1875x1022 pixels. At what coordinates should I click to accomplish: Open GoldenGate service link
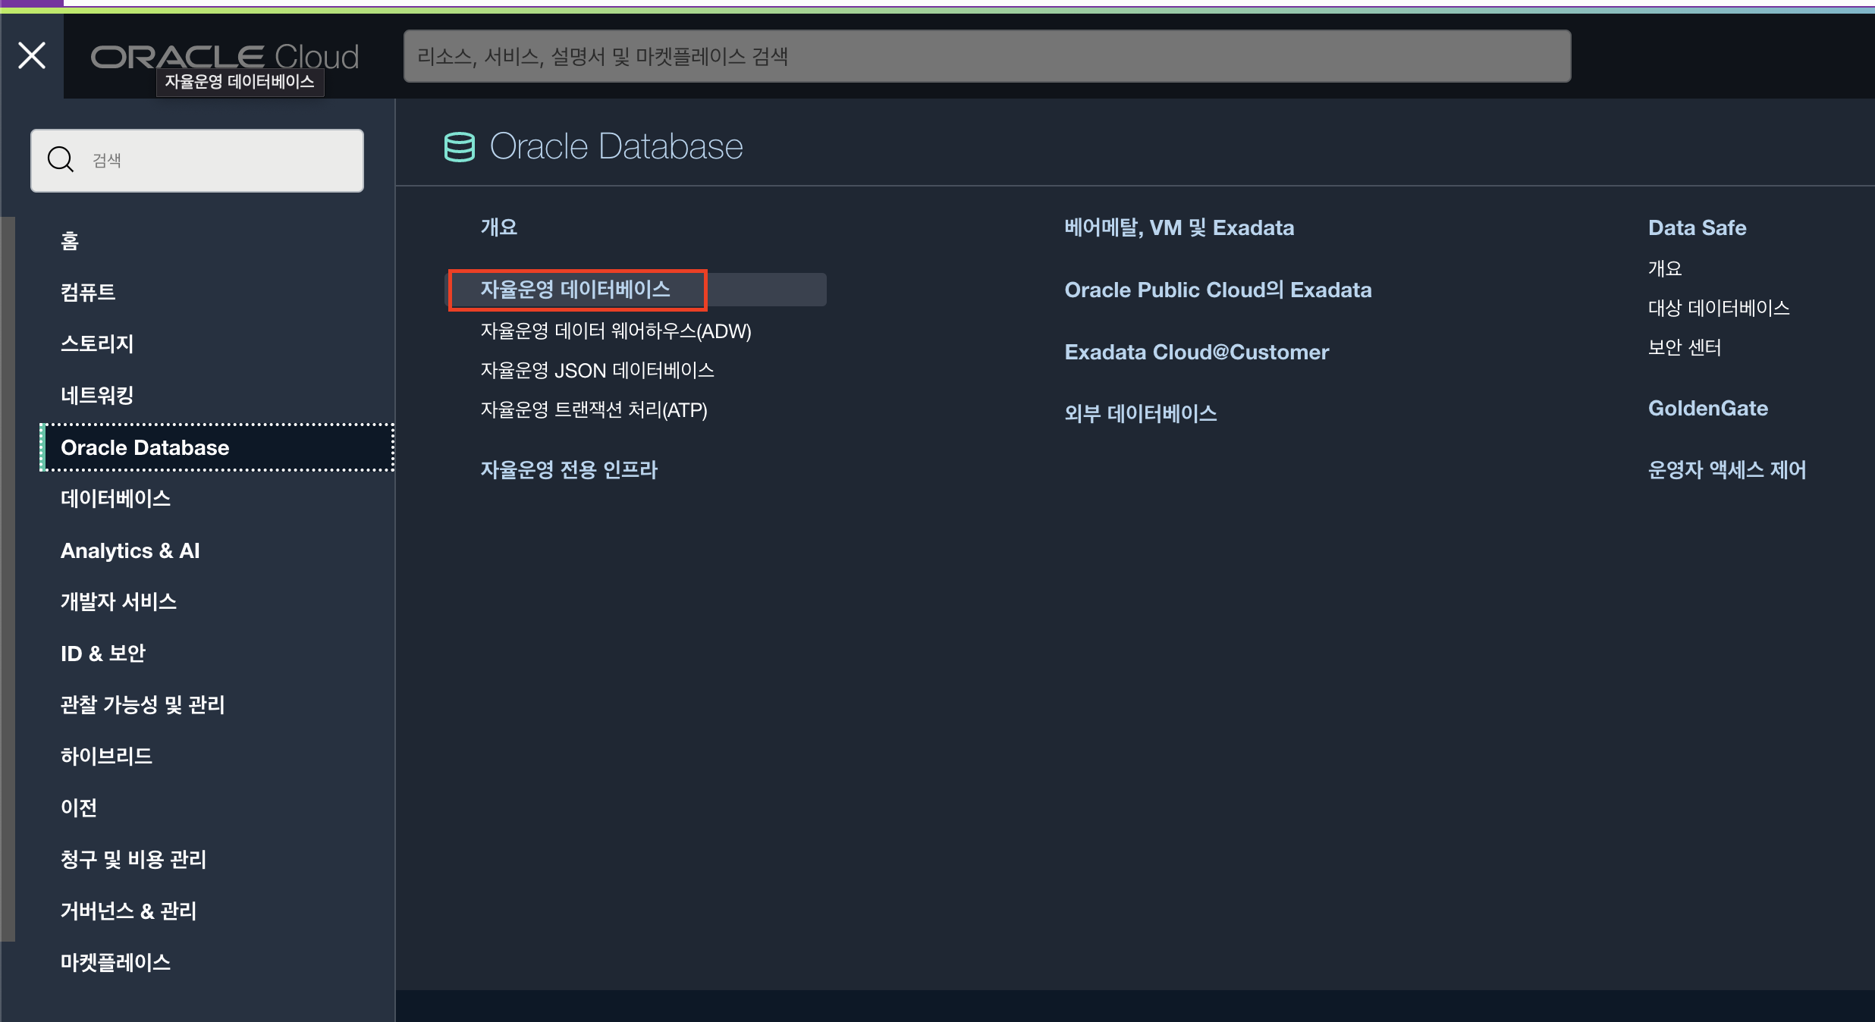click(1707, 408)
